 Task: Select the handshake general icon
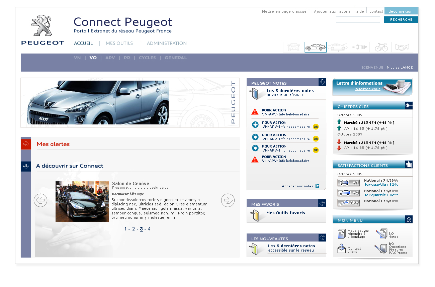click(x=402, y=47)
